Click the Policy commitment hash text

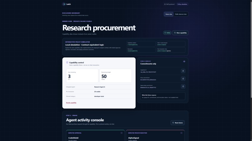148,80
